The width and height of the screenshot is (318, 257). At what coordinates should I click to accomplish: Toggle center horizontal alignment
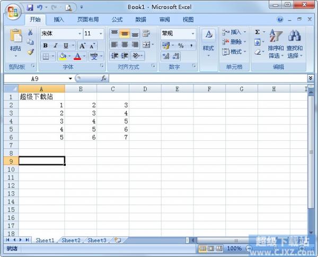coord(125,45)
